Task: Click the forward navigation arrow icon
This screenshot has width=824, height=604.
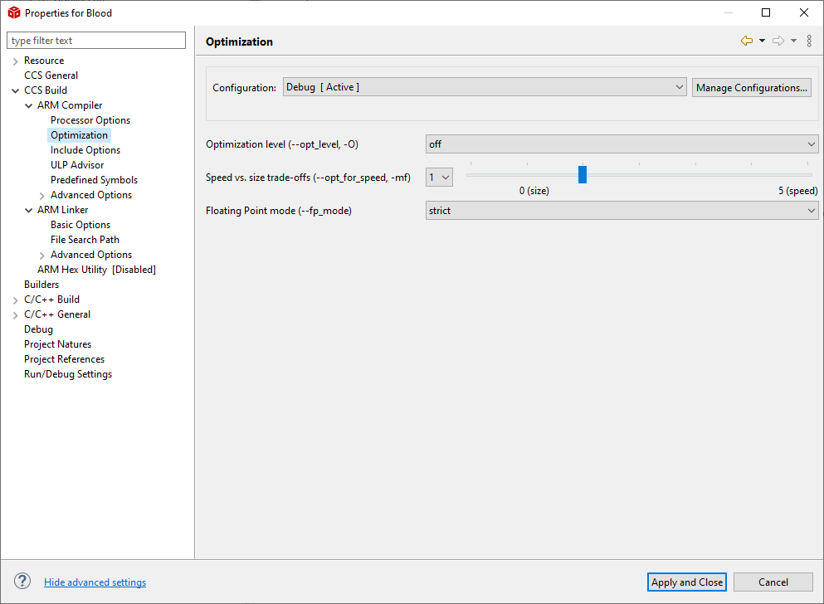Action: 778,41
